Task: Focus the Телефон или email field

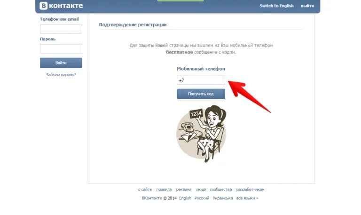Action: point(61,29)
